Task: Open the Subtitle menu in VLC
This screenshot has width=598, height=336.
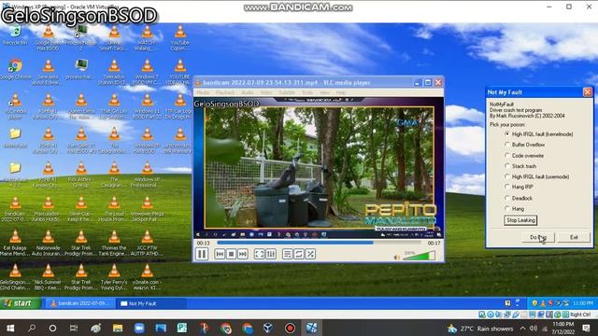Action: 287,92
